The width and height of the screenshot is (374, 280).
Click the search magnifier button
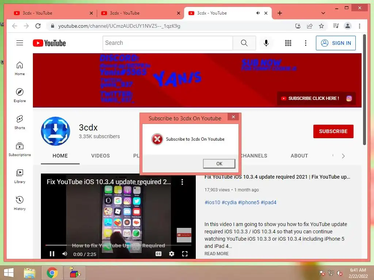click(244, 43)
